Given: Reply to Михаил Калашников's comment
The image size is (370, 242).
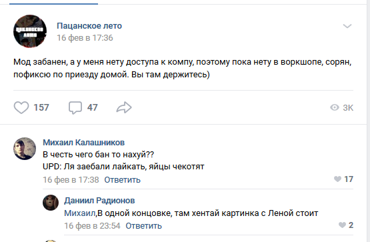Looking at the screenshot, I should pos(122,180).
